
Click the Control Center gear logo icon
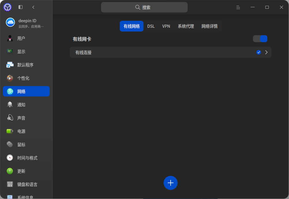pos(8,7)
